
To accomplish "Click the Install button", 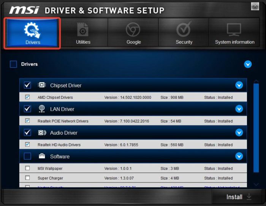I will [x=237, y=196].
